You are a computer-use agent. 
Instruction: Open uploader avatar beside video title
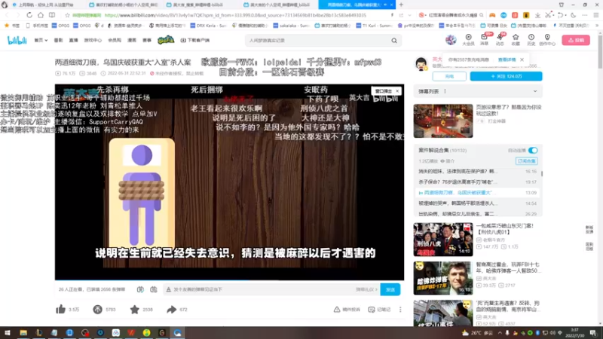421,63
